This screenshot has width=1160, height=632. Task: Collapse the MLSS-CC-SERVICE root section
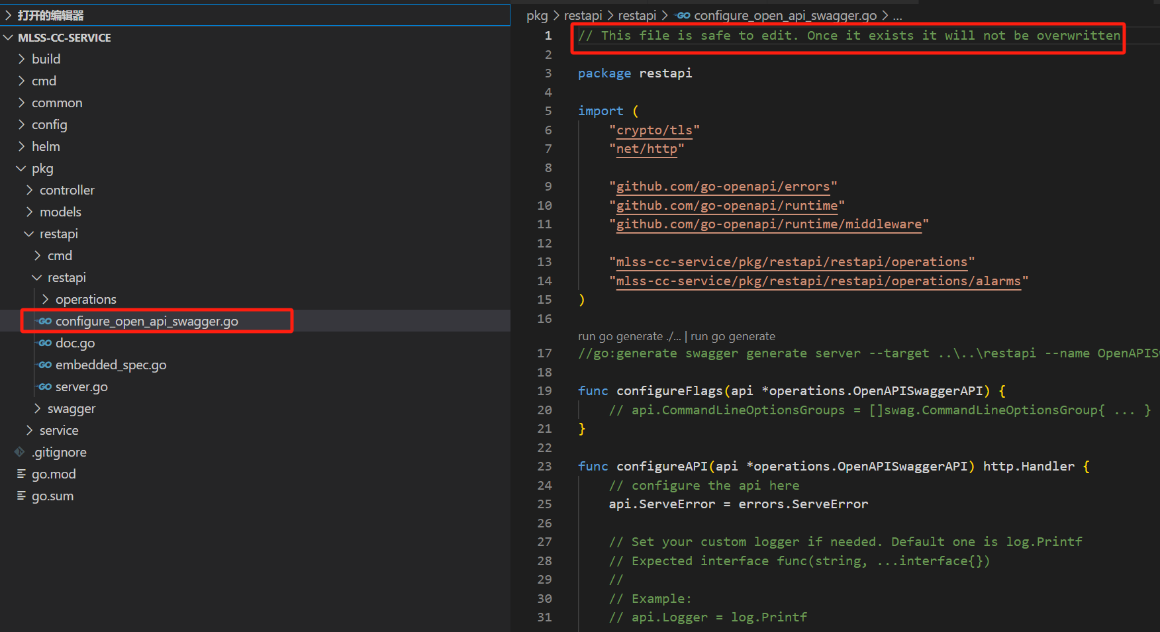point(9,38)
